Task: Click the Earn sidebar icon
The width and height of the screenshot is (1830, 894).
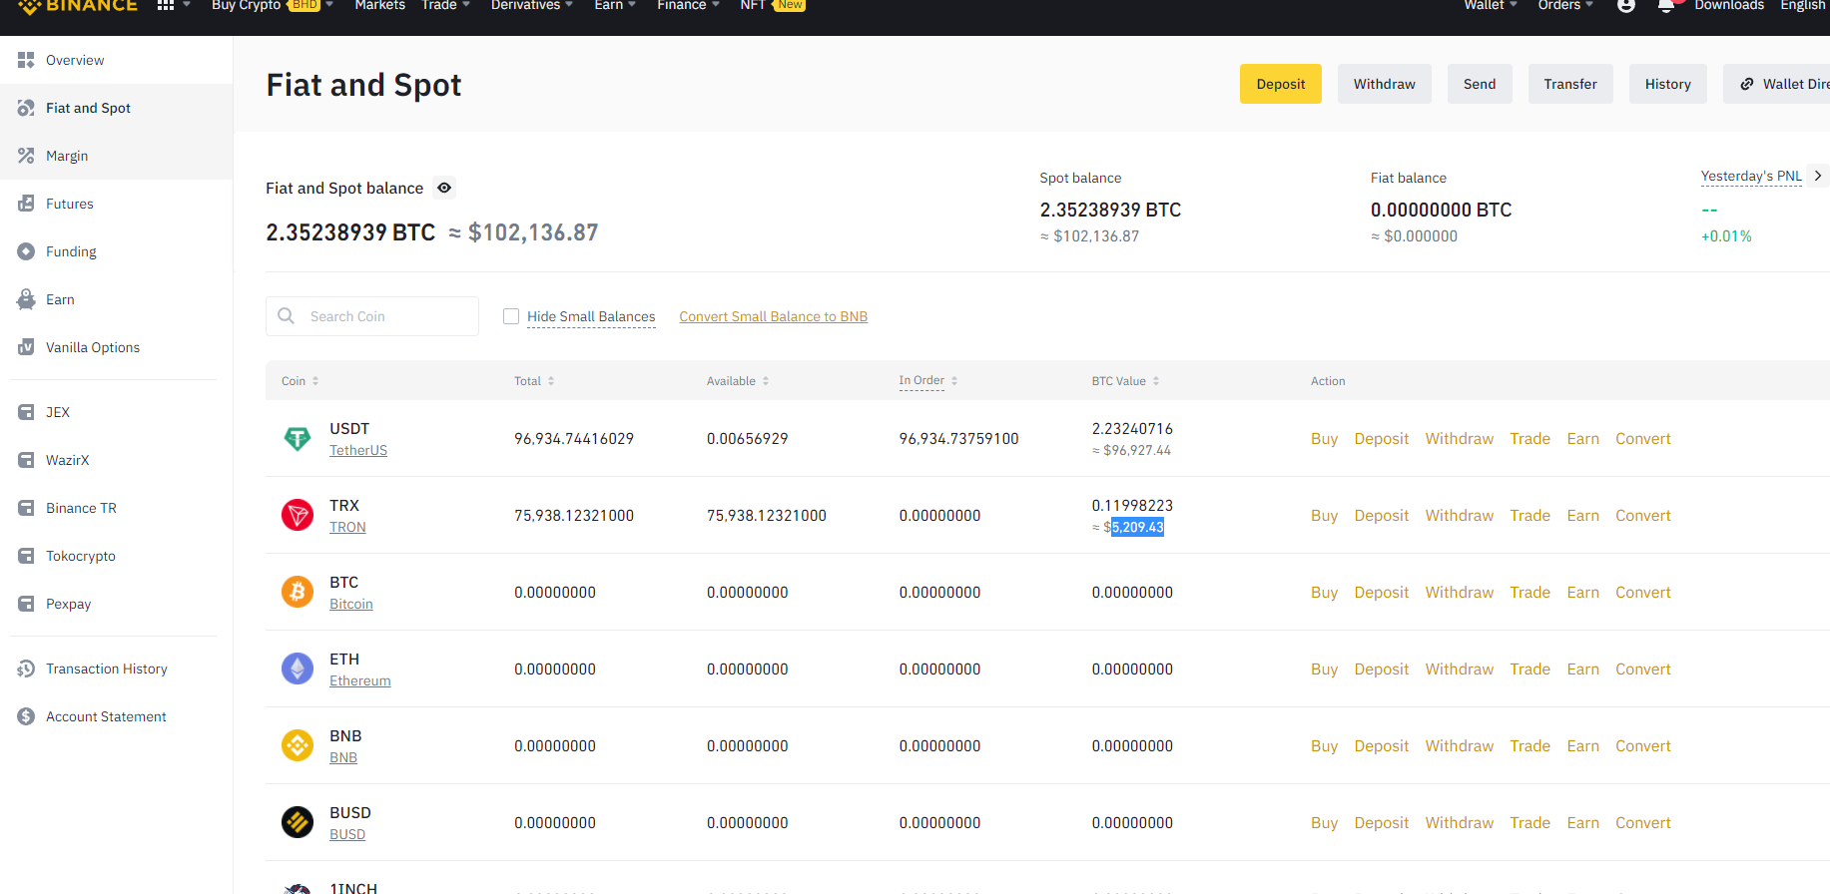Action: click(26, 299)
